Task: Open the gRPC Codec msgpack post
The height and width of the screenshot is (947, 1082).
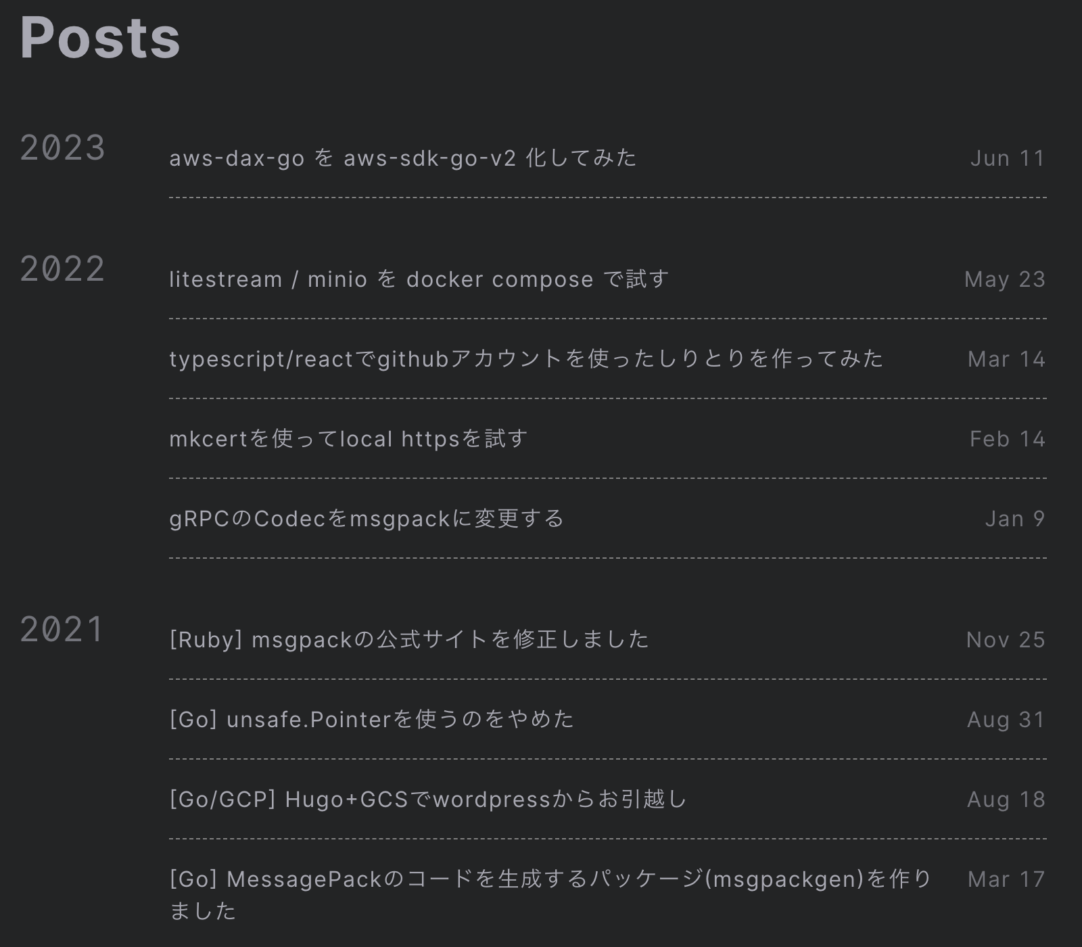Action: tap(367, 519)
